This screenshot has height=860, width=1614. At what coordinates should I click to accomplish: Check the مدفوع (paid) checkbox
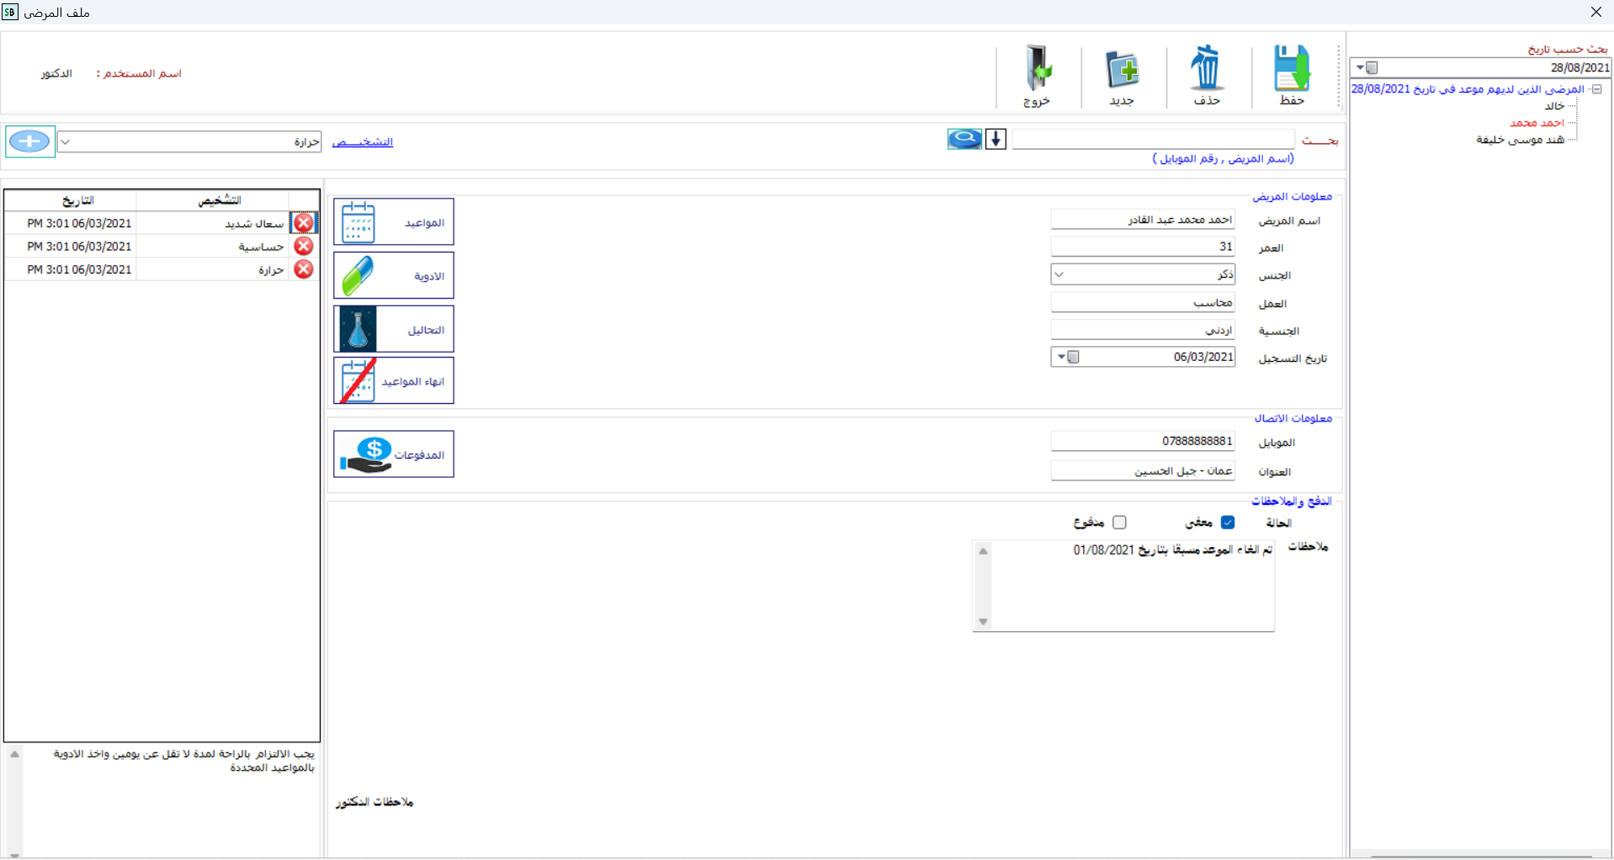[1119, 523]
